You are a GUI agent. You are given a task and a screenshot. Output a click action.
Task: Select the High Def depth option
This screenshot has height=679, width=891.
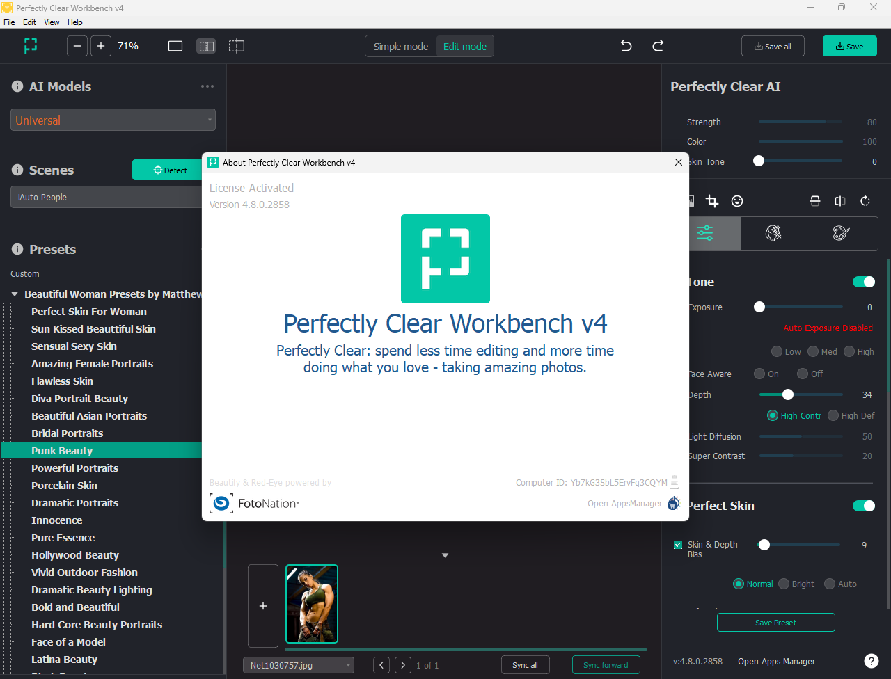point(833,415)
